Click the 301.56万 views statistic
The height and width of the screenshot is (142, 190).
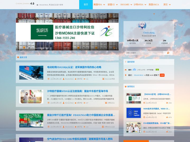(148, 42)
